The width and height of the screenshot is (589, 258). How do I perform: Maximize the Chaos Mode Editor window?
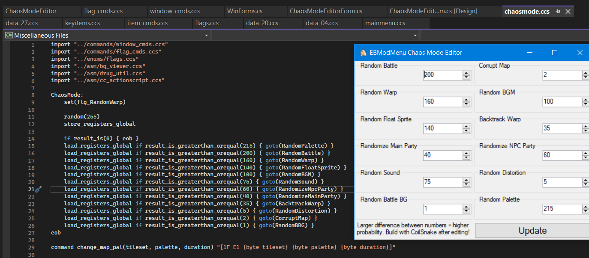[x=555, y=53]
